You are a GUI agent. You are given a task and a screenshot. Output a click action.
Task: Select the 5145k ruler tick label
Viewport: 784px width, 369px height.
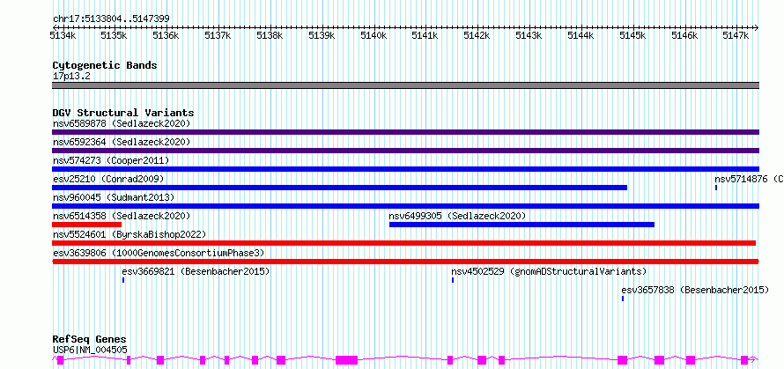pyautogui.click(x=632, y=35)
